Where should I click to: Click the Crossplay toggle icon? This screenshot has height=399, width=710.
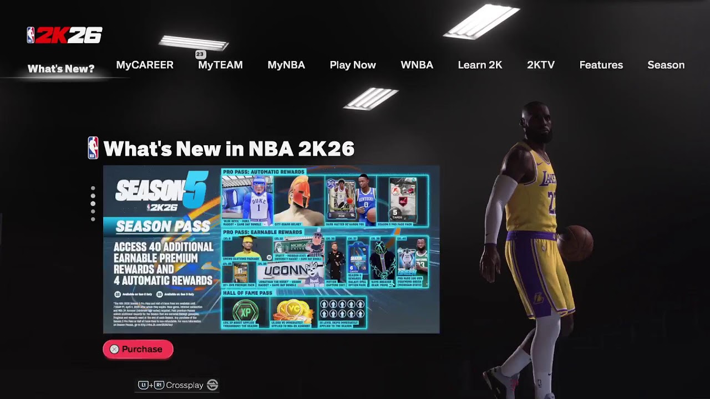(x=212, y=385)
